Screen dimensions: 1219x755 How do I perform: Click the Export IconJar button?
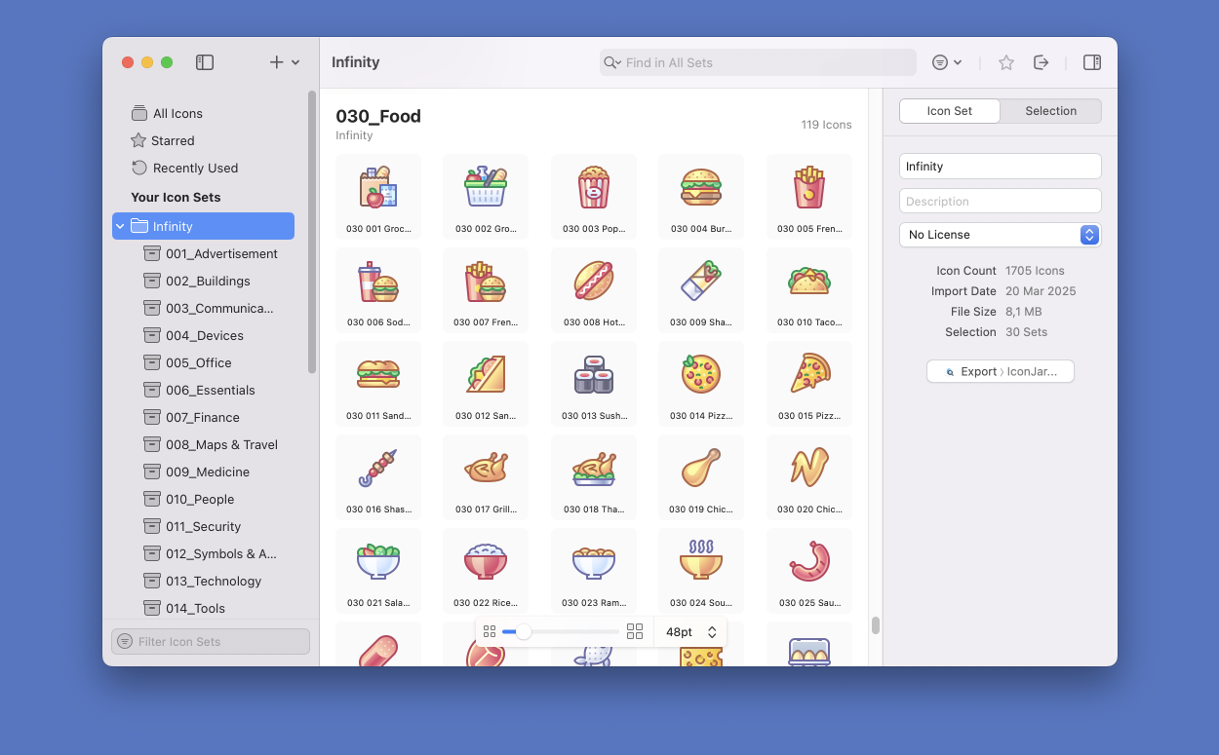click(x=1000, y=371)
